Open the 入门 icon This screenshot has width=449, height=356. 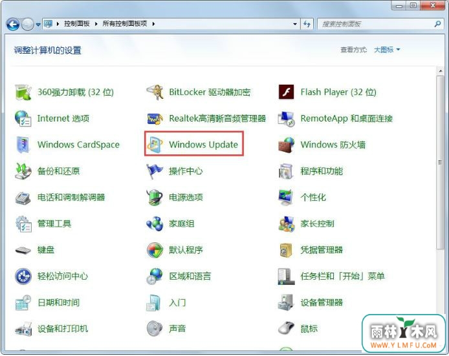click(154, 303)
